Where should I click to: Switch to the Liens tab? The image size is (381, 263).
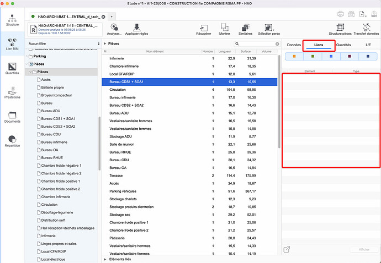click(319, 45)
